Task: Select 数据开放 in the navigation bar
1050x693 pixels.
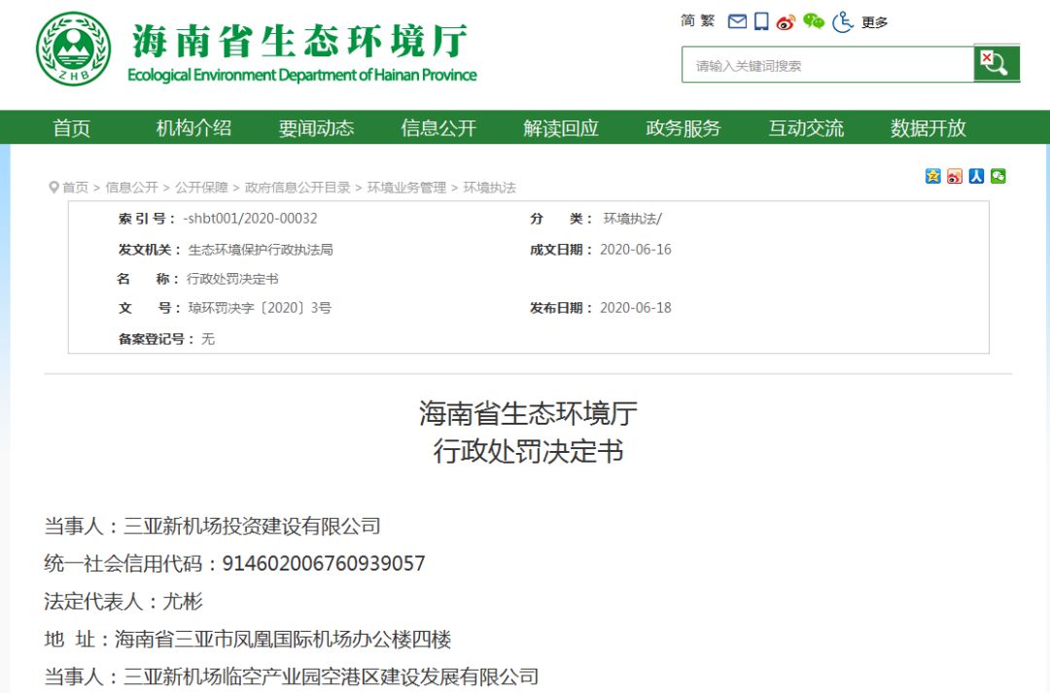Action: point(928,128)
